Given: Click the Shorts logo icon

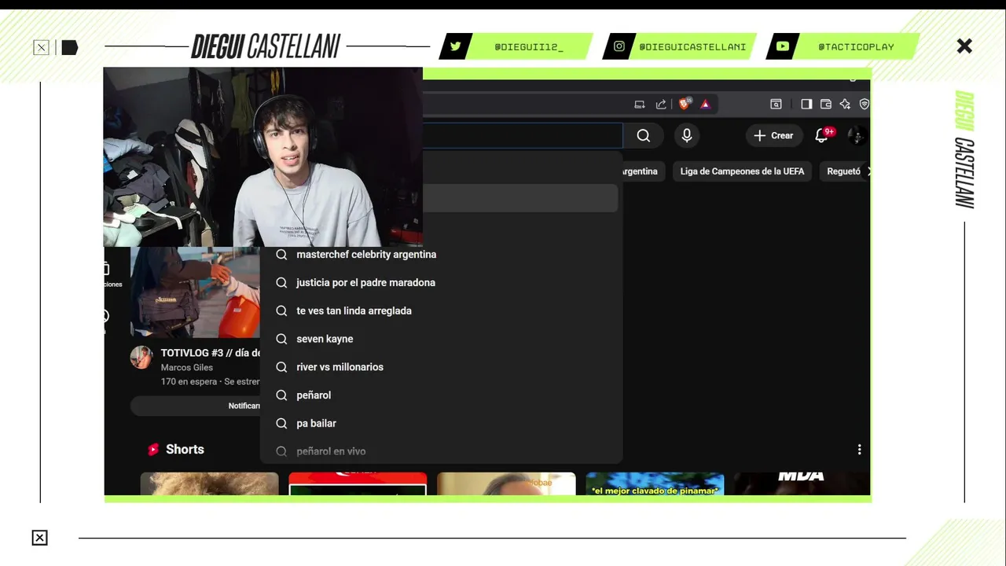Looking at the screenshot, I should coord(153,450).
